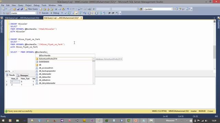
Task: Select DANISMAN in the IntelliSense list
Action: (64, 62)
